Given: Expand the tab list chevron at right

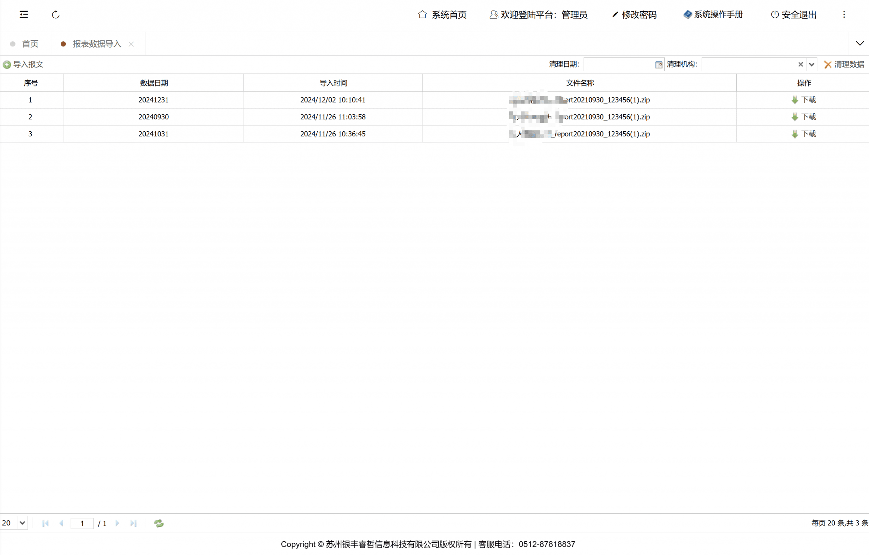Looking at the screenshot, I should [x=859, y=44].
